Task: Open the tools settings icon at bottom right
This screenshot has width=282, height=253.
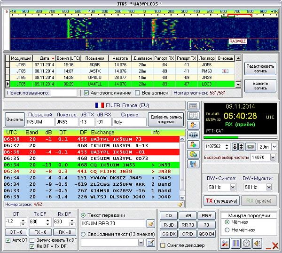Action: click(225, 244)
